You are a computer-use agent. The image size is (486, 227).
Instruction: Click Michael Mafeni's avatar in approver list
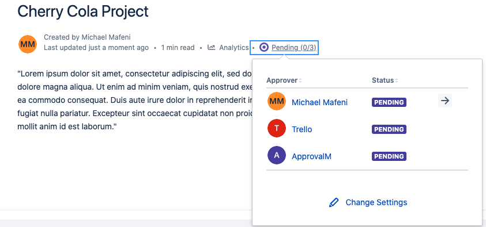point(277,101)
